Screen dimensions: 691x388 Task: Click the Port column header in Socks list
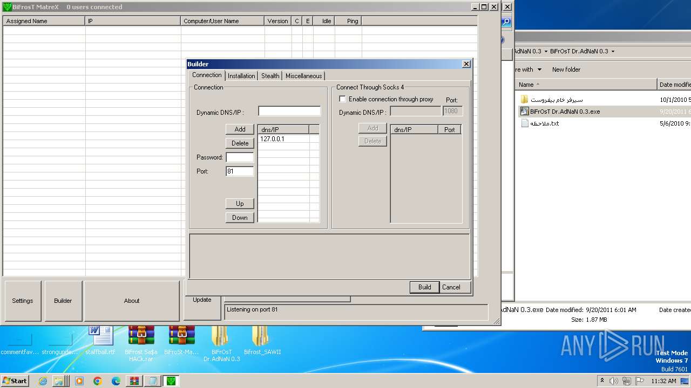[450, 129]
